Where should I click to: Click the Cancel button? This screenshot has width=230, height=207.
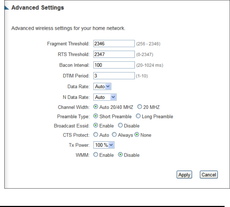(209, 175)
